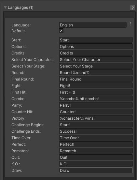Viewport: 137px width, 180px height.
Task: Select the Rematch text field
Action: coord(96,151)
